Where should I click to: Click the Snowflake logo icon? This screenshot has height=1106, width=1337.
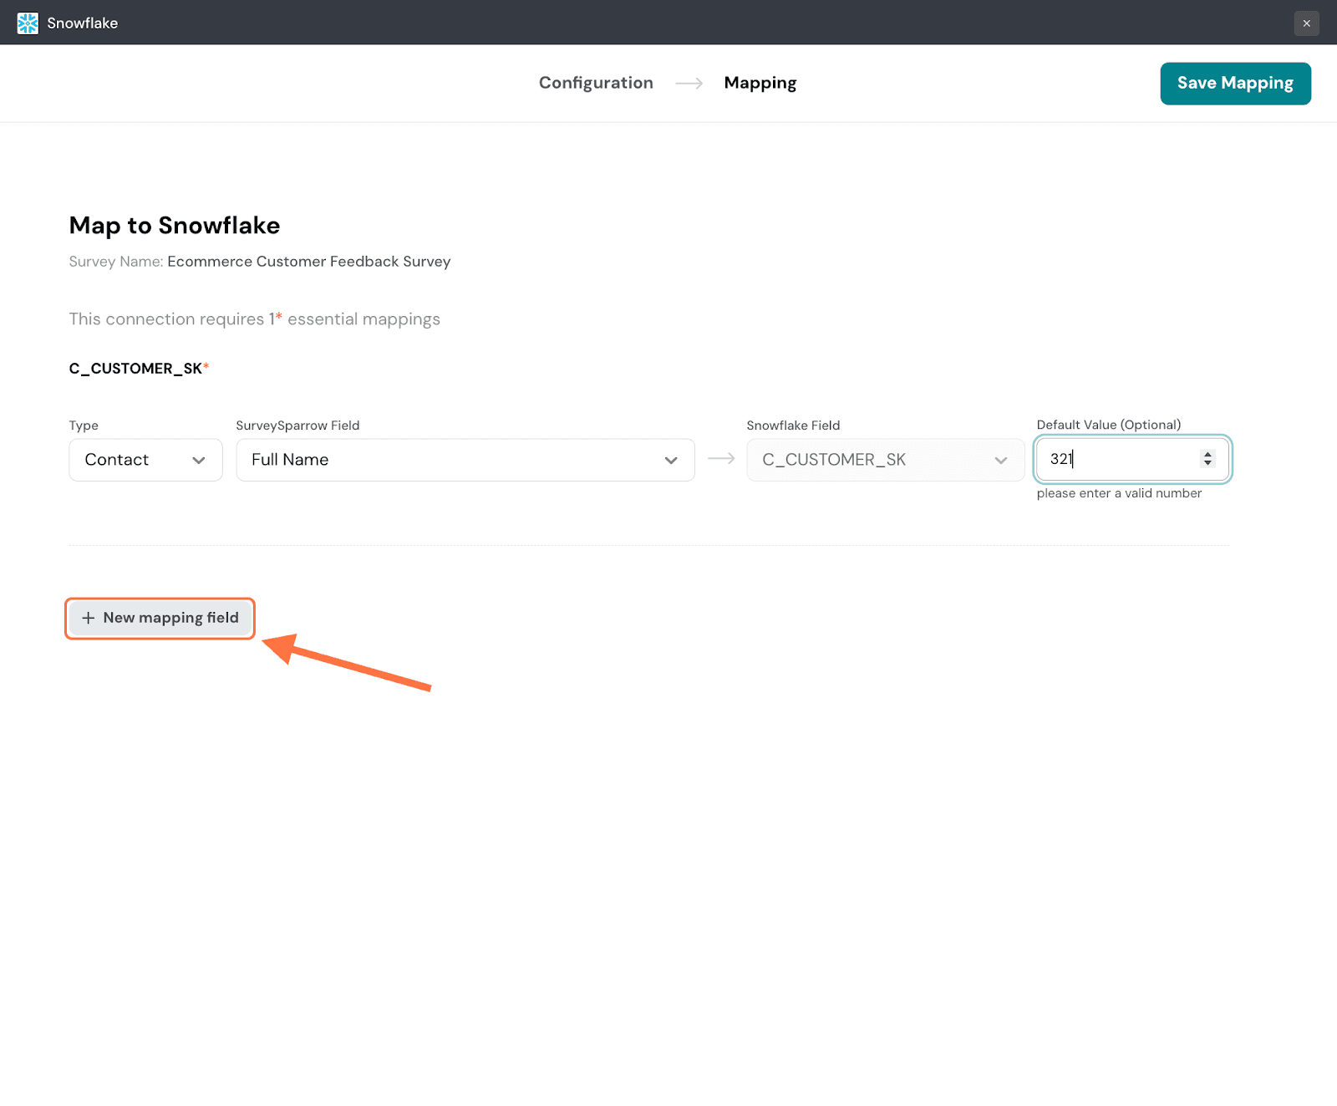(x=28, y=23)
